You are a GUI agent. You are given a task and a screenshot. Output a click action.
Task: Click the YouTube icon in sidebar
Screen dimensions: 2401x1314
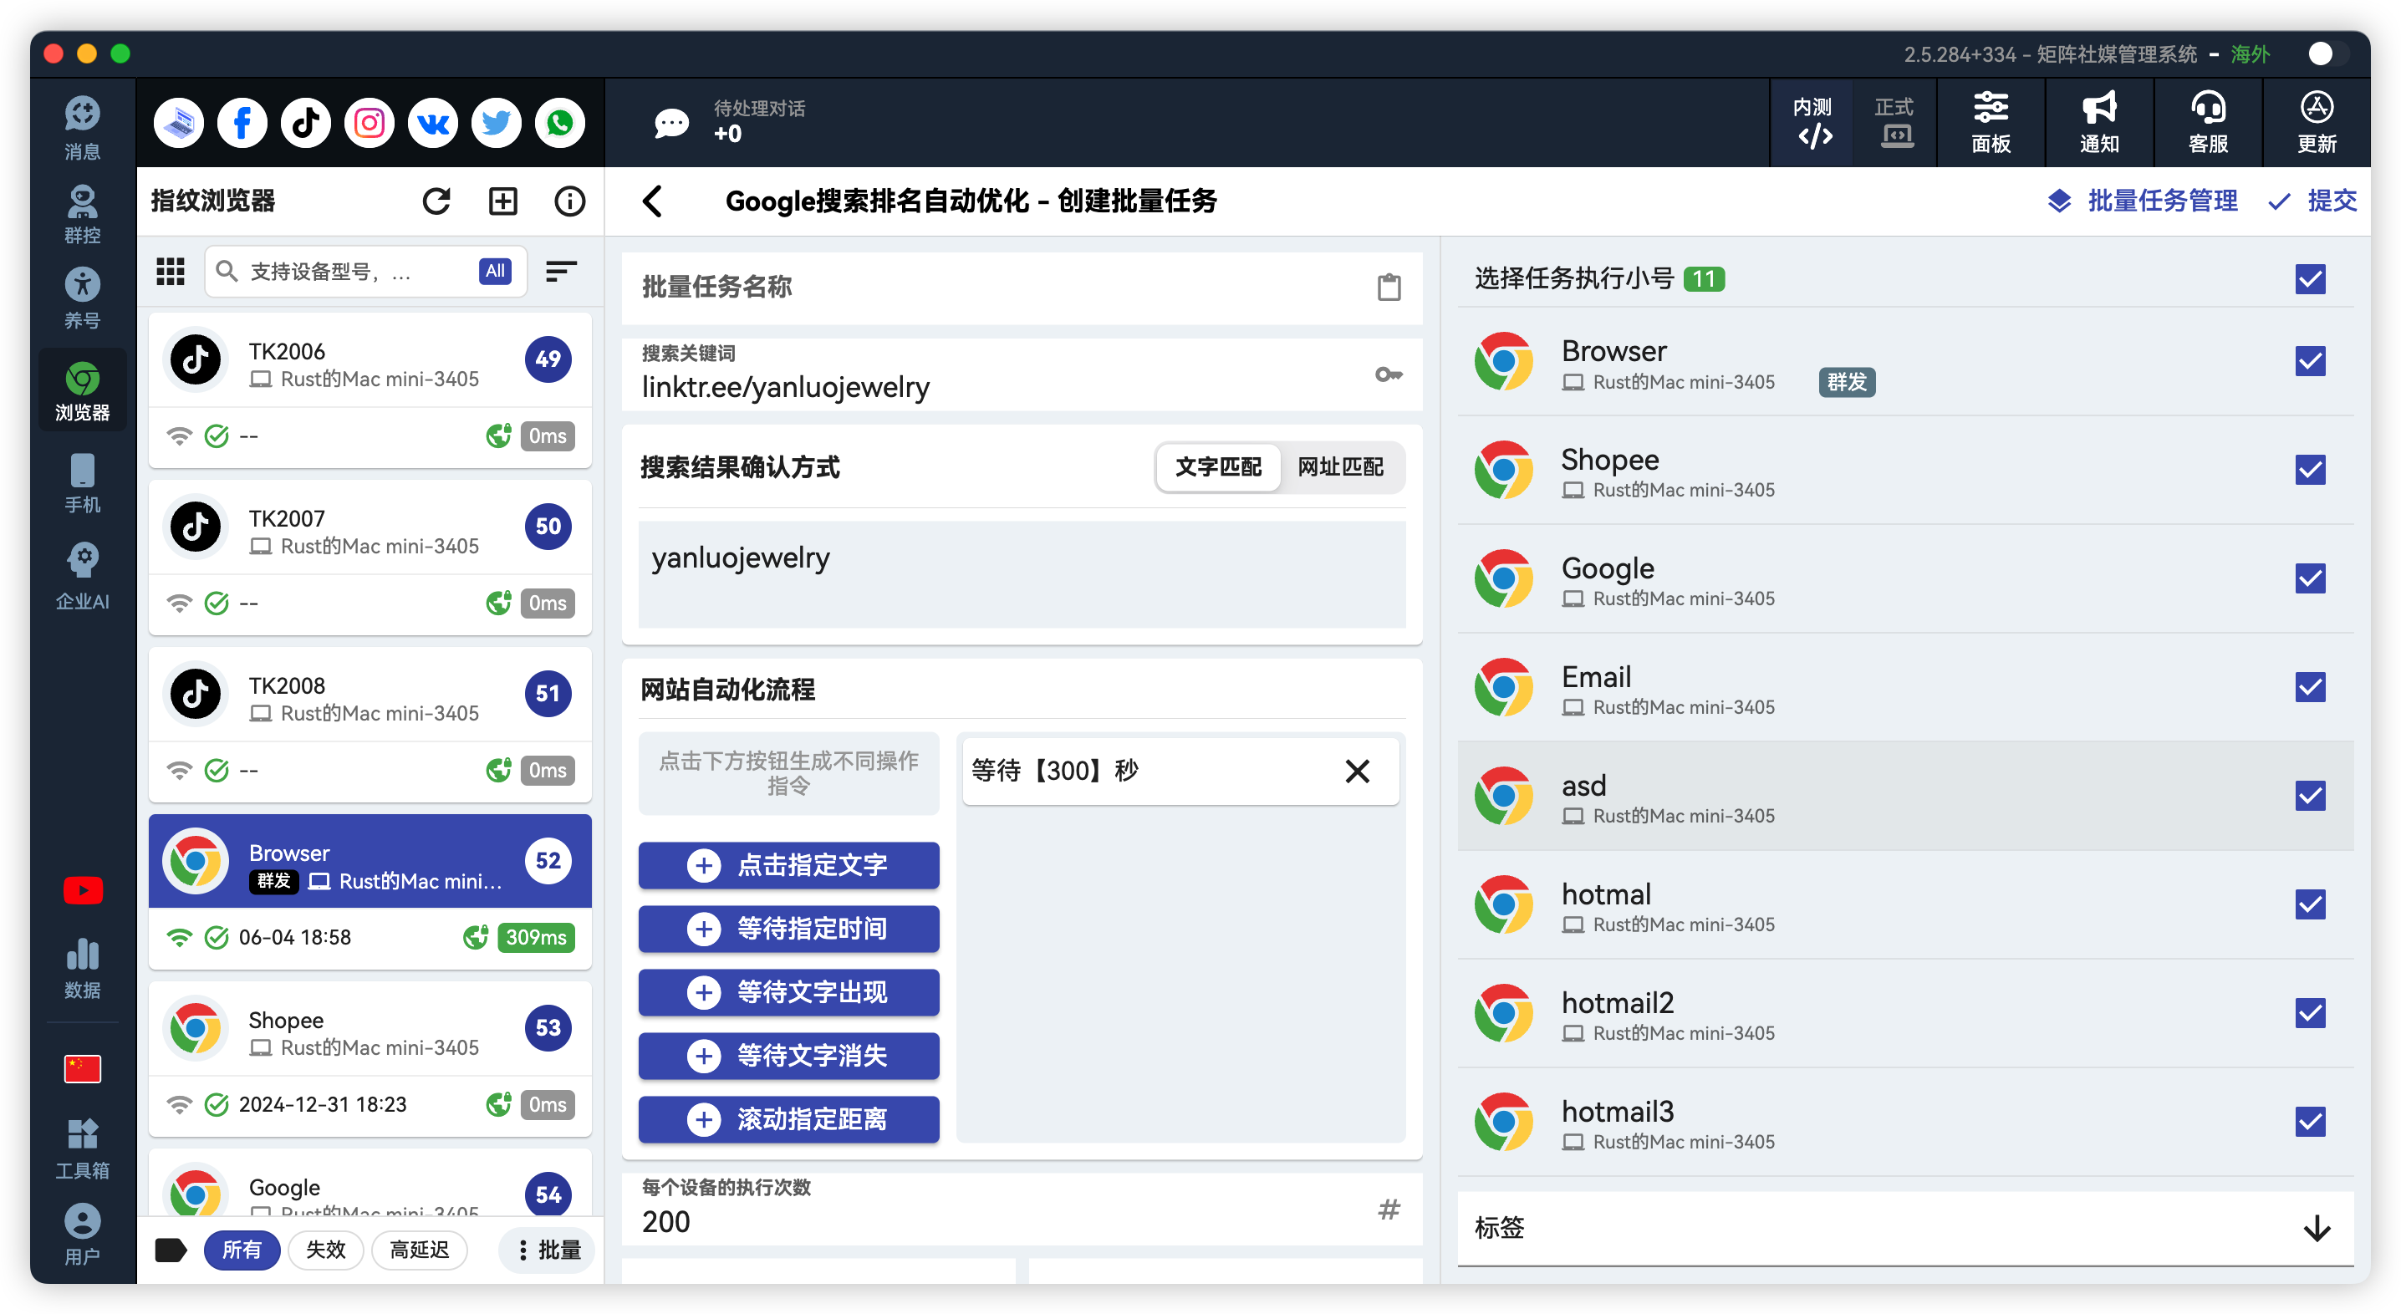tap(82, 890)
